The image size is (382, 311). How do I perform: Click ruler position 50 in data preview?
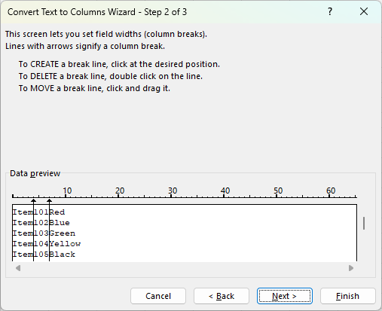pyautogui.click(x=278, y=191)
